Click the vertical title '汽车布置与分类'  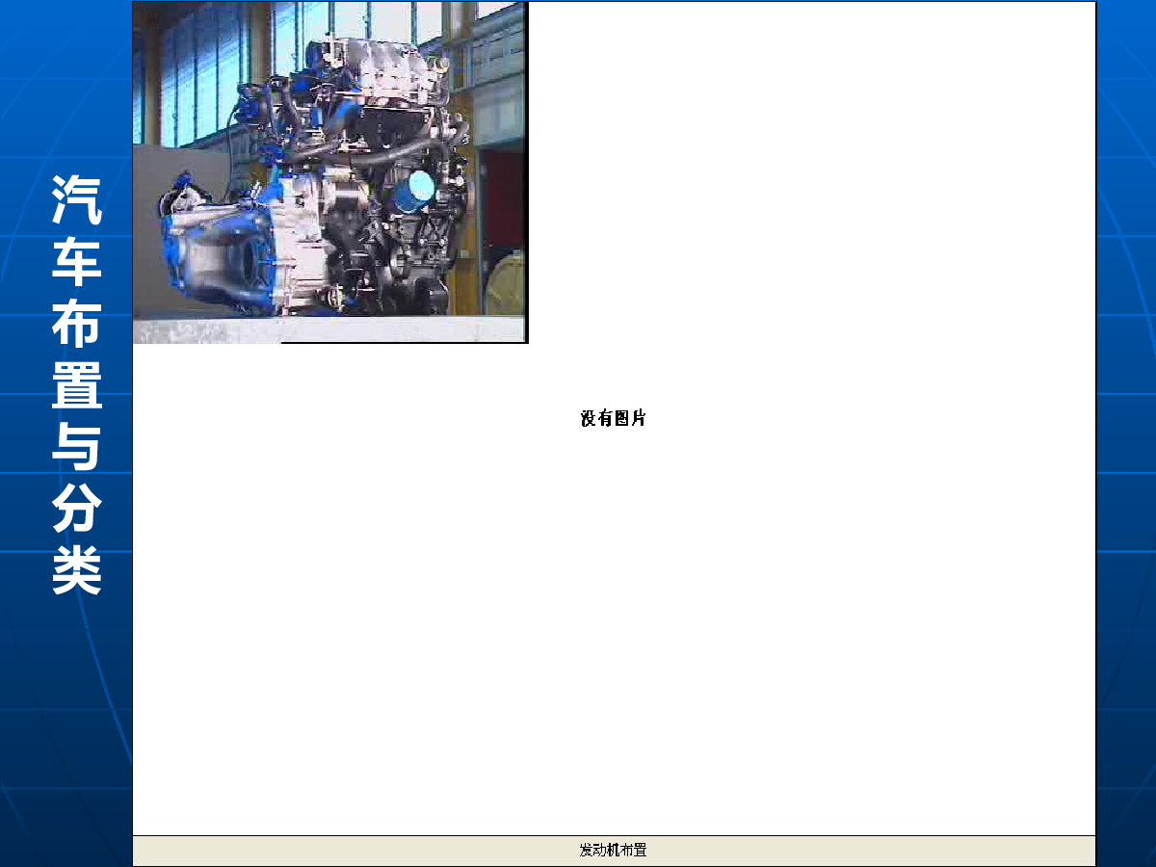77,385
